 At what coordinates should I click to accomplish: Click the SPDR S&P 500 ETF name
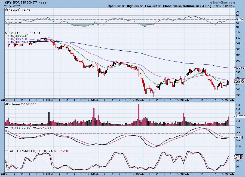[x=25, y=2]
